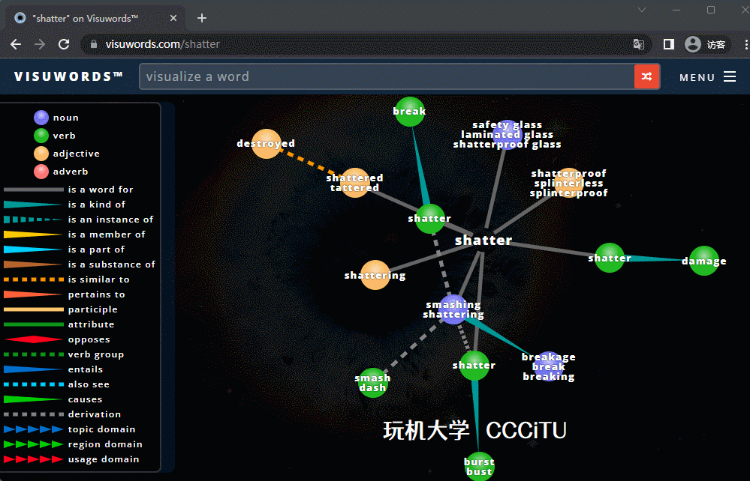The height and width of the screenshot is (481, 750).
Task: Click the VISUWORDS logo
Action: [68, 76]
